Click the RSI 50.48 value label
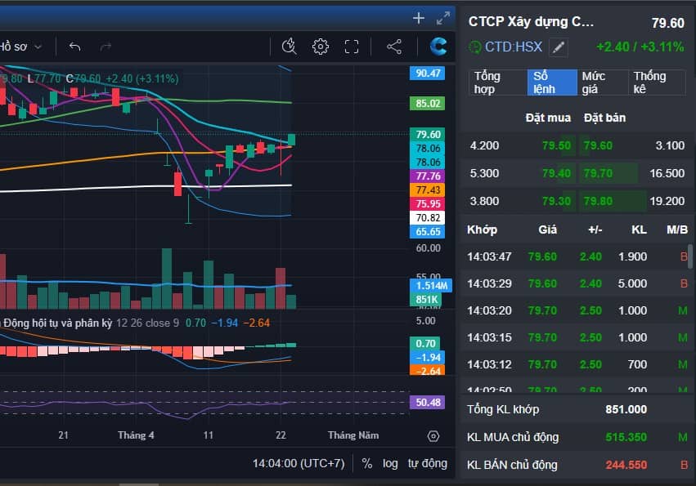Viewport: 696px width, 486px height. click(428, 403)
